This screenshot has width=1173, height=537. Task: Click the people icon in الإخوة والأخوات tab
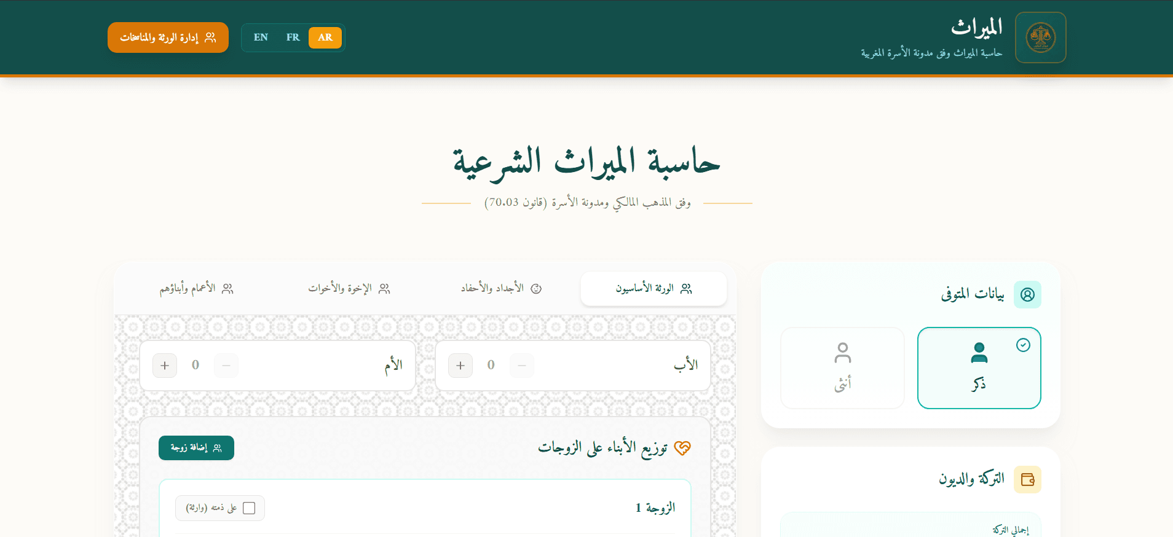click(384, 288)
